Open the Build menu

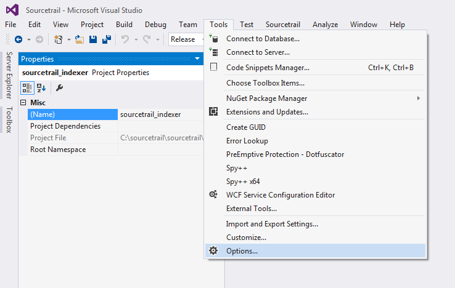(124, 25)
